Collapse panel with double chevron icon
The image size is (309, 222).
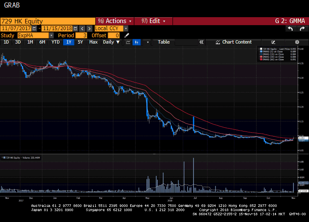201,42
